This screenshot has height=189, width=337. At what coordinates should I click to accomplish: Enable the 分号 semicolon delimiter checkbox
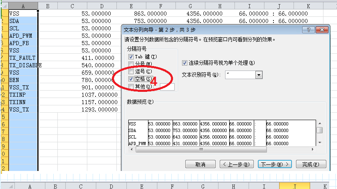click(131, 64)
